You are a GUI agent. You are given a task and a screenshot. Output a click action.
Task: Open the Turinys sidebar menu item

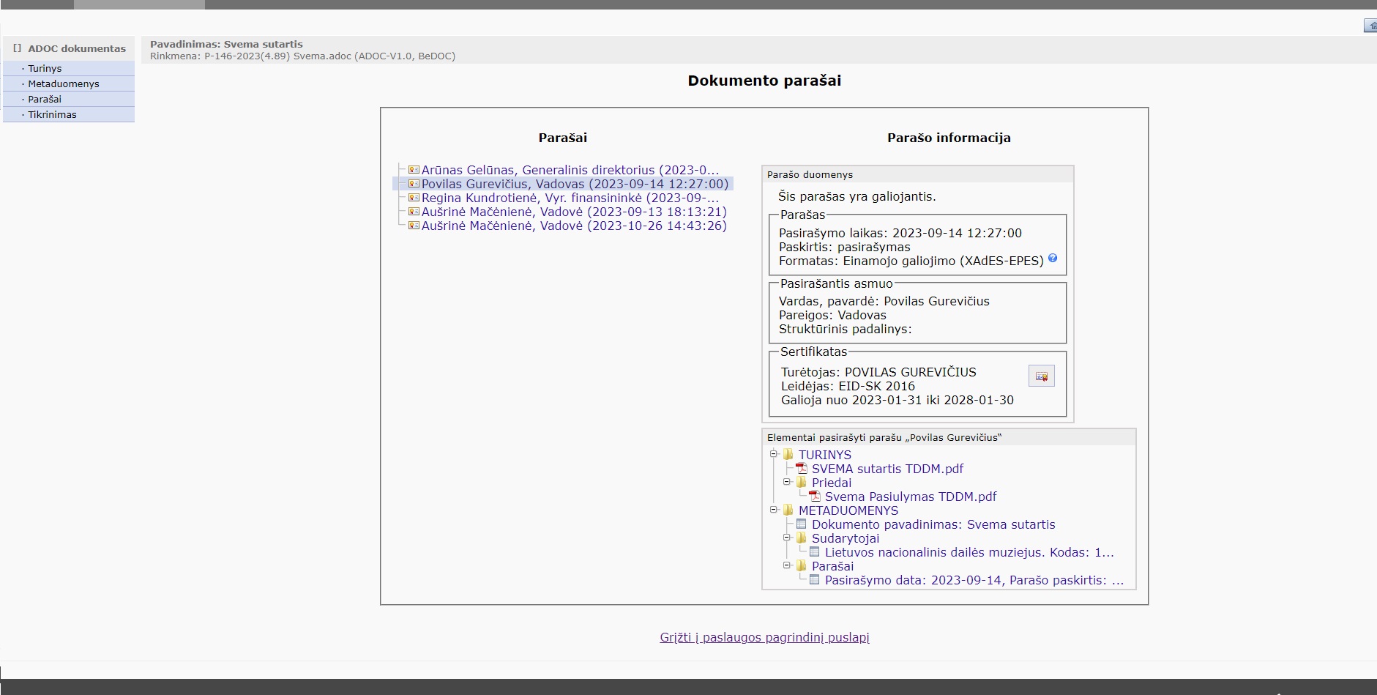(45, 68)
